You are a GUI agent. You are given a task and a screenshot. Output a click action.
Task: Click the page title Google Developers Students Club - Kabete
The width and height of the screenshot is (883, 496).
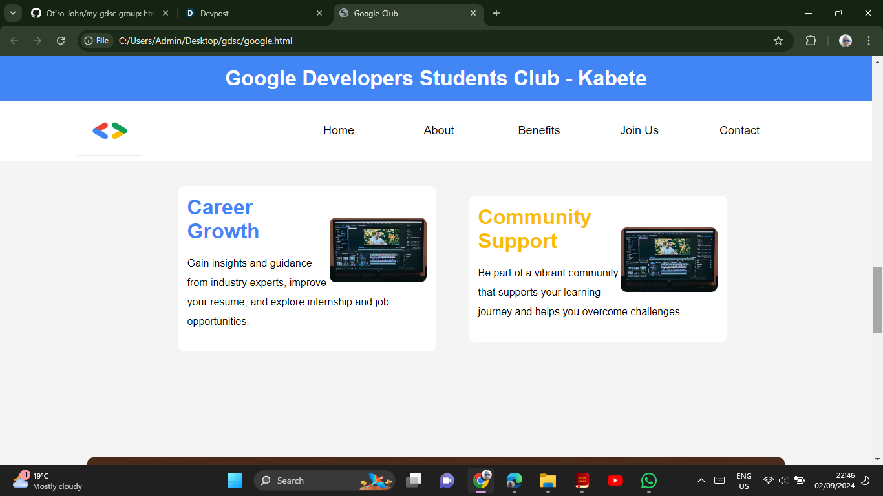[x=436, y=78]
